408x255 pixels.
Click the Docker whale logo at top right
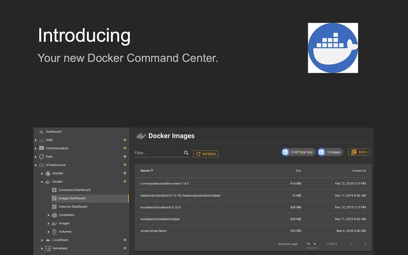tap(333, 48)
